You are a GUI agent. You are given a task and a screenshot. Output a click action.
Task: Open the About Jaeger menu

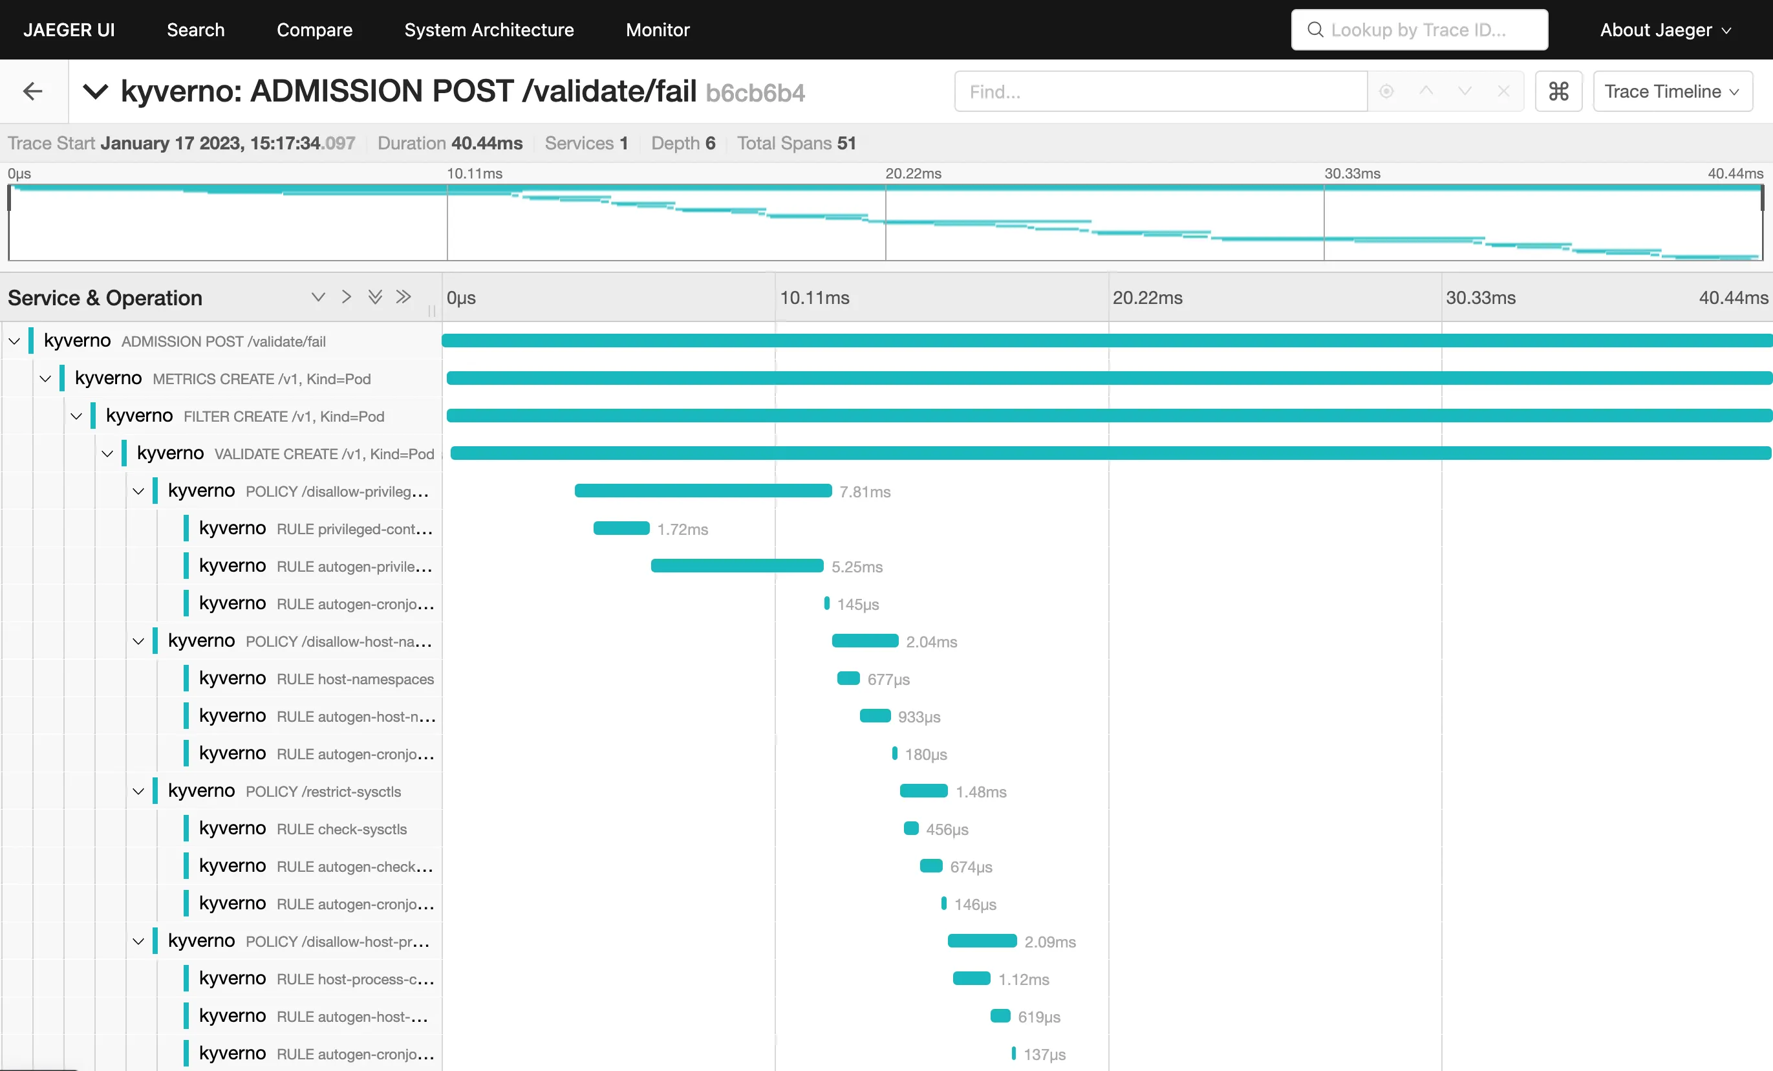(1664, 30)
